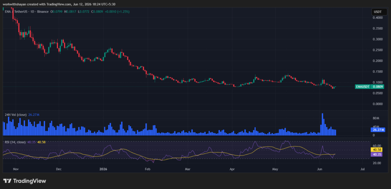Click the 0.0809 current price tag
The image size is (391, 189).
coord(378,87)
